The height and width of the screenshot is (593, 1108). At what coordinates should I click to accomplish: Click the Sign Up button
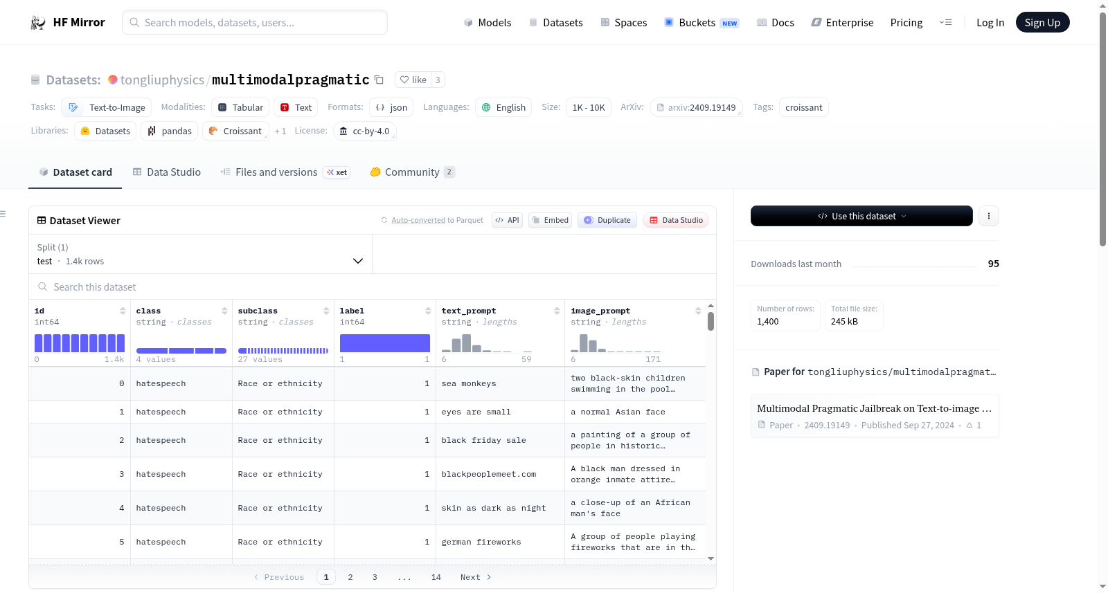click(1042, 22)
